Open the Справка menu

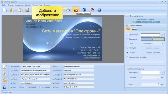tap(47, 5)
